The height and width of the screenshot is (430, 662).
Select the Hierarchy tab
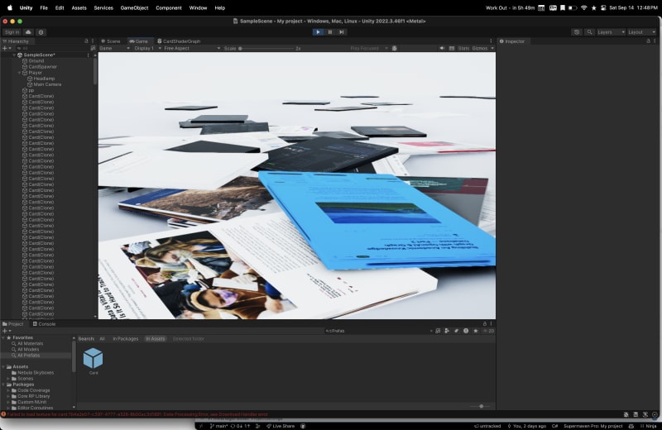point(16,41)
